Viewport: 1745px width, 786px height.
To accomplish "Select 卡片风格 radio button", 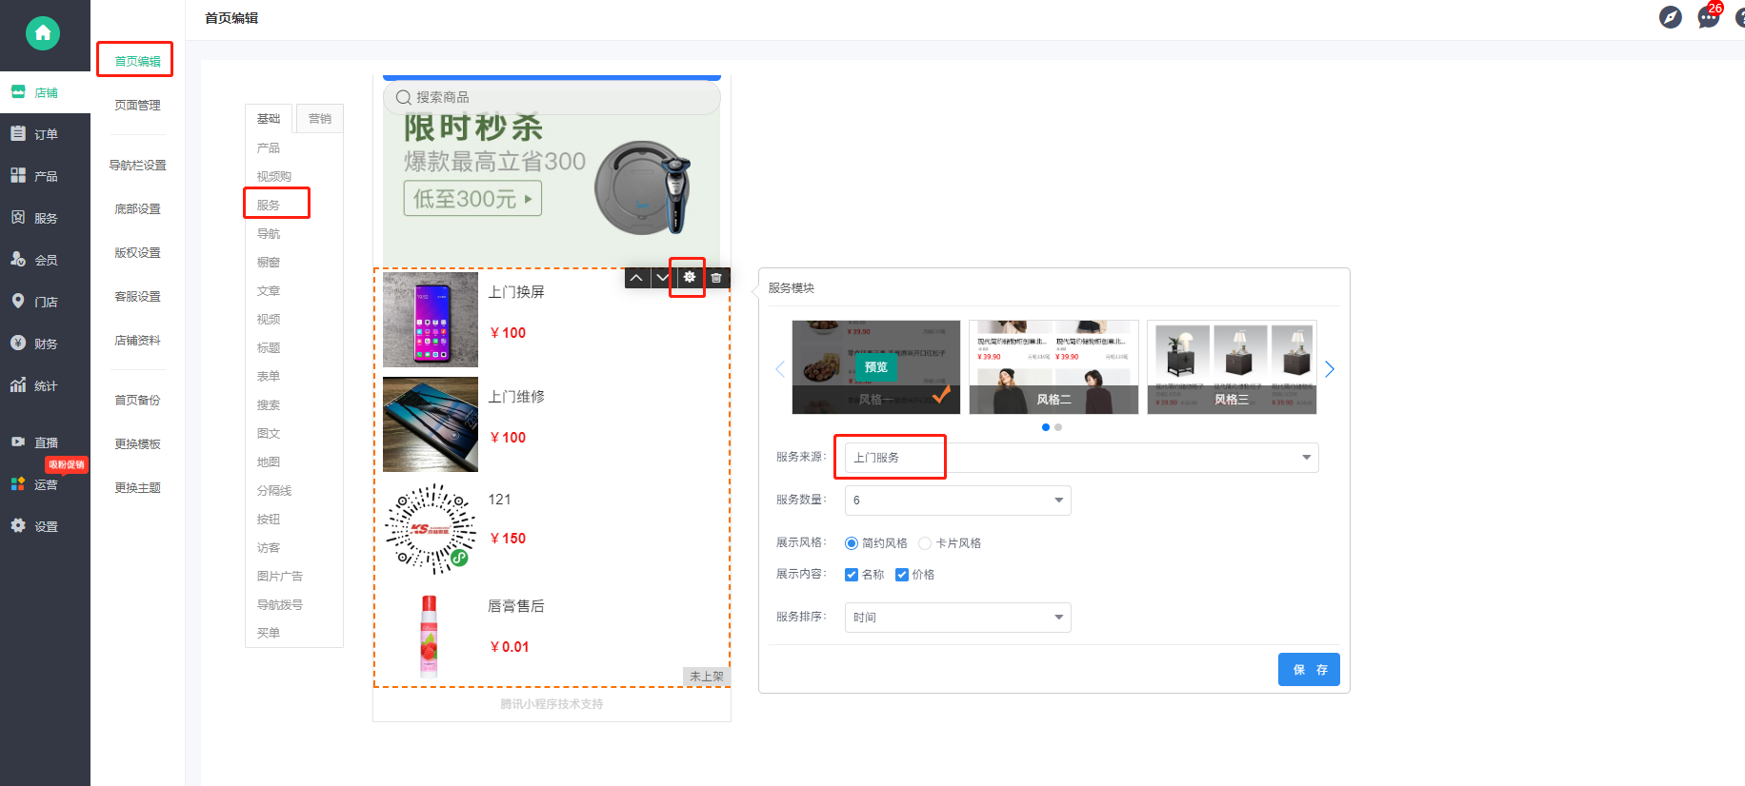I will click(925, 543).
